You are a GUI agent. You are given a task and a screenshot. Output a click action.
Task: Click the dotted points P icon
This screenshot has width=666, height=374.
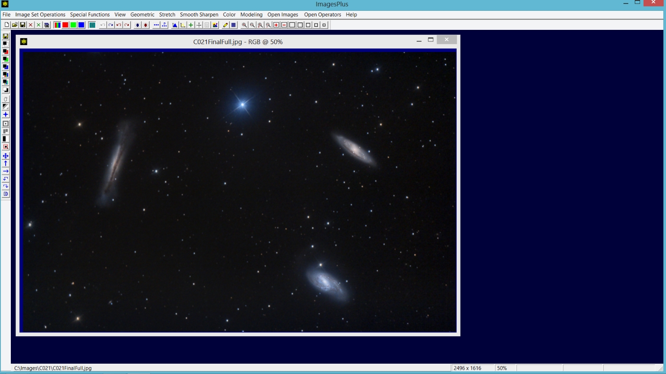click(x=164, y=25)
